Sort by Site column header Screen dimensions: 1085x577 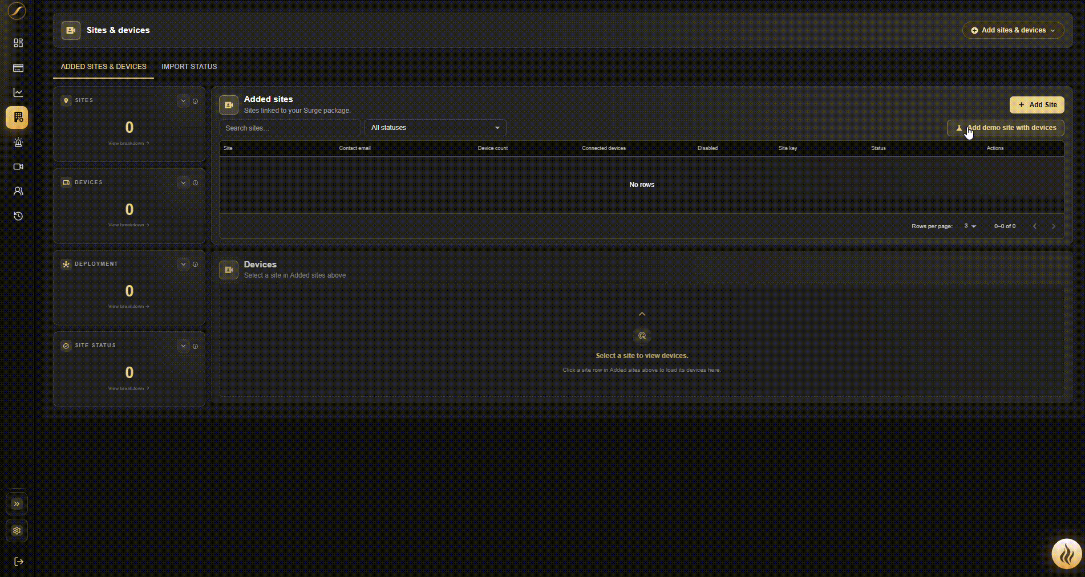point(228,148)
